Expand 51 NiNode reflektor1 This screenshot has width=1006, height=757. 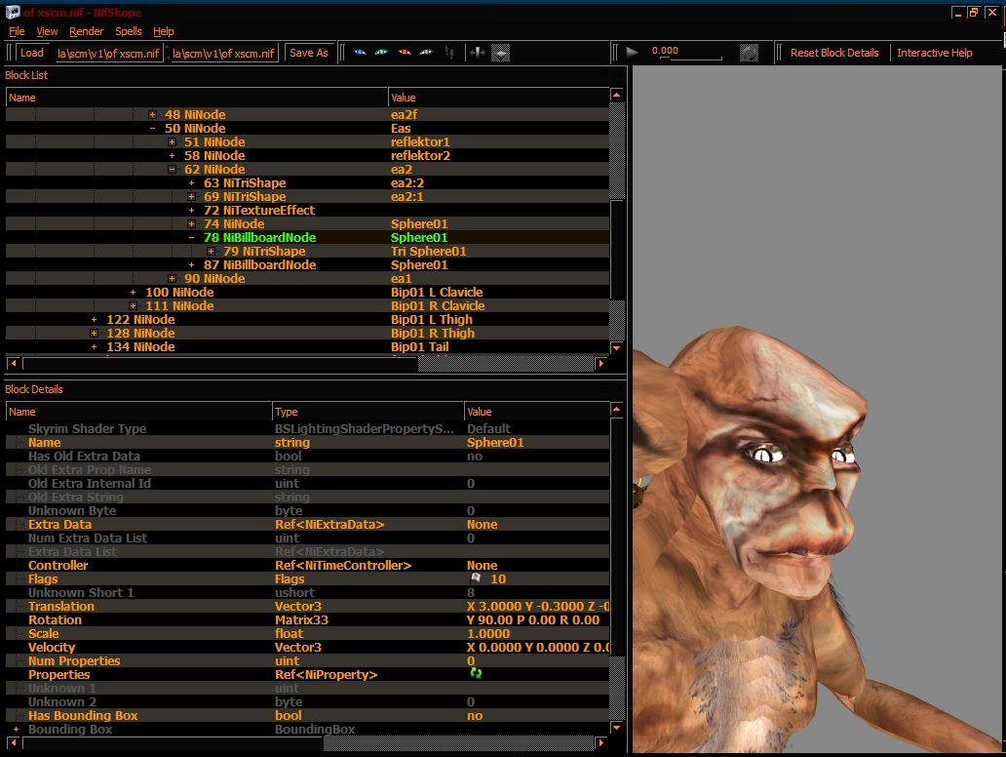pos(172,141)
